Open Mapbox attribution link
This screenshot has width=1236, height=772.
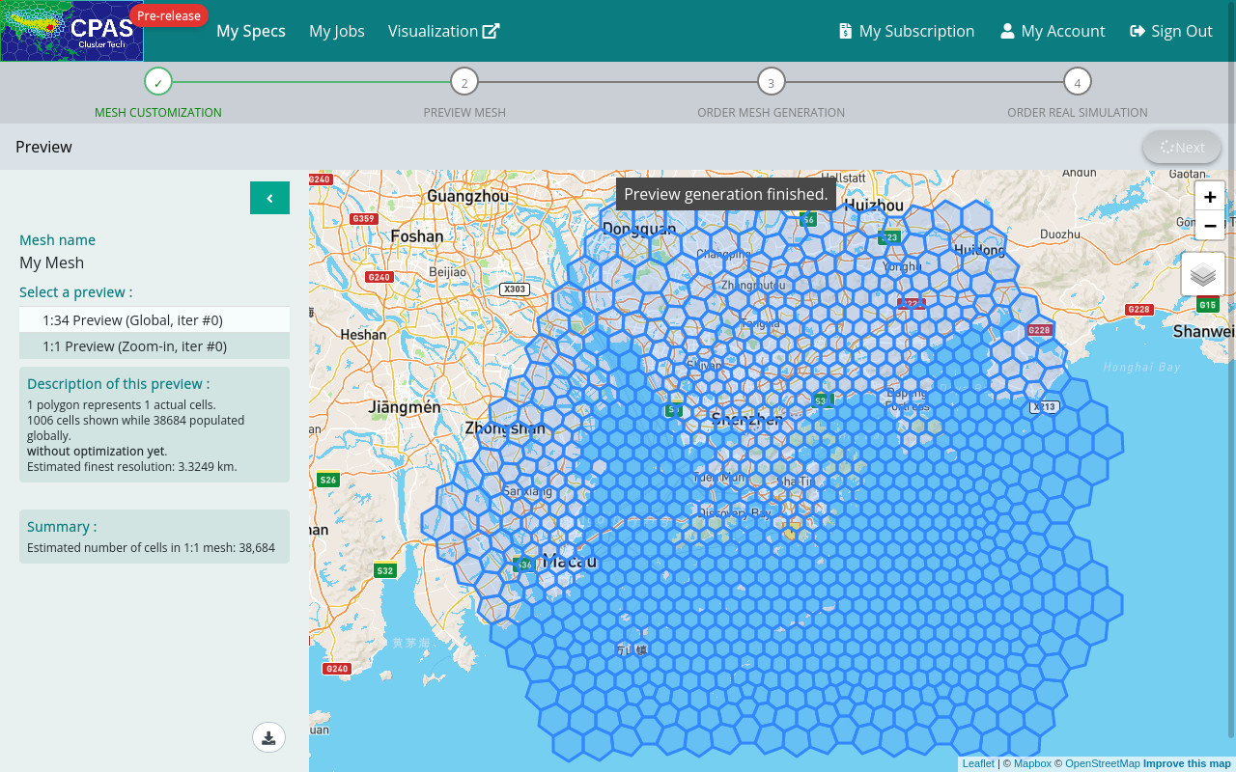(1032, 763)
